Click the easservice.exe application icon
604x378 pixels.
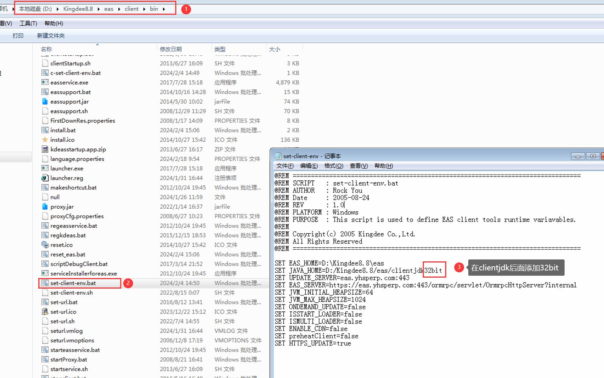coord(45,82)
